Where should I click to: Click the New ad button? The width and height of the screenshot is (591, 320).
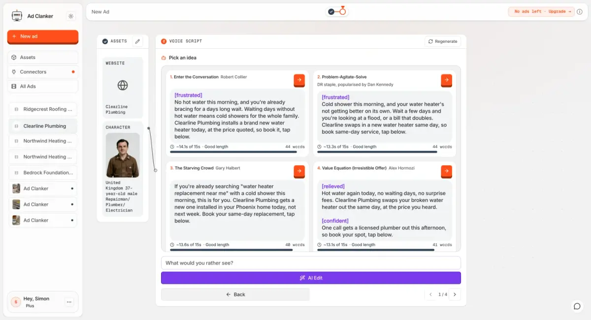coord(43,36)
